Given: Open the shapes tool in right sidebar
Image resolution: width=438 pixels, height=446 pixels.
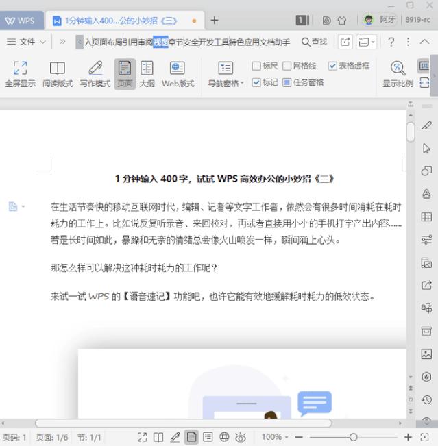Looking at the screenshot, I should pyautogui.click(x=426, y=171).
